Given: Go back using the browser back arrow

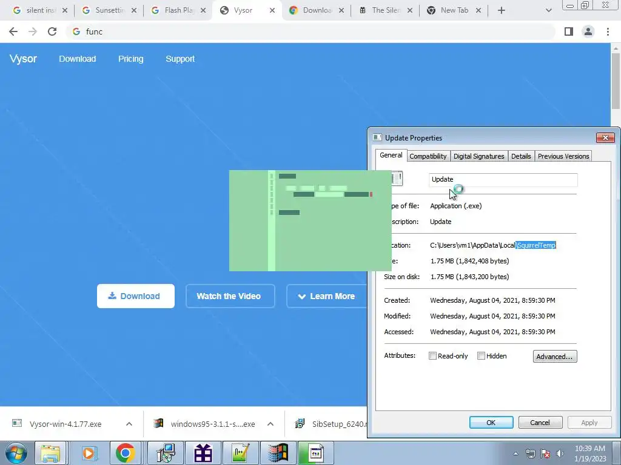Looking at the screenshot, I should pos(13,31).
